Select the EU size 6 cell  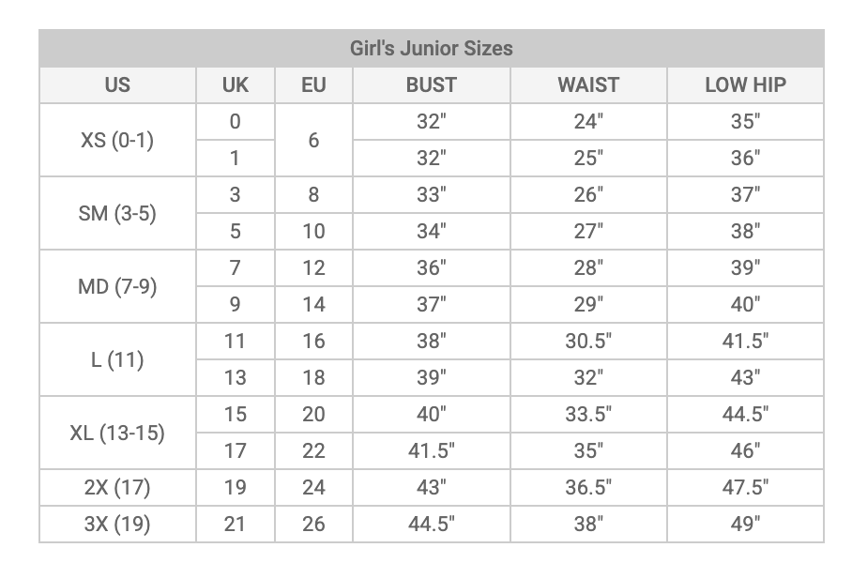[313, 140]
